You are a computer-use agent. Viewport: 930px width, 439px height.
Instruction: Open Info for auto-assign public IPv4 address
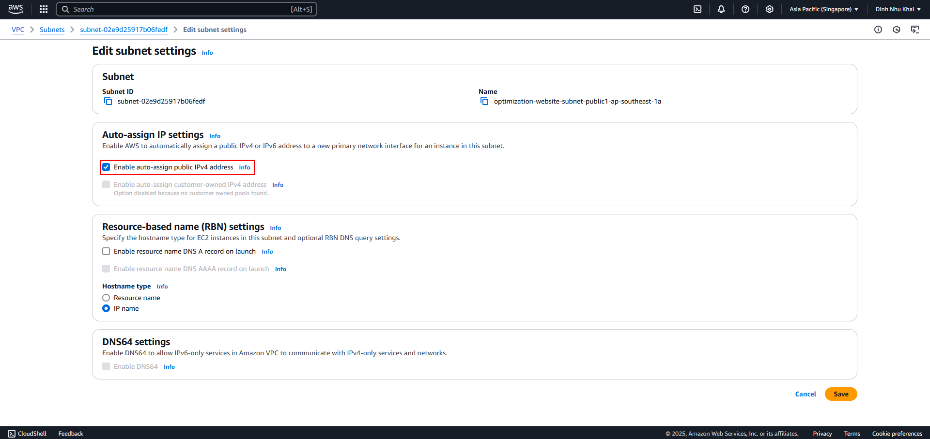click(x=245, y=167)
